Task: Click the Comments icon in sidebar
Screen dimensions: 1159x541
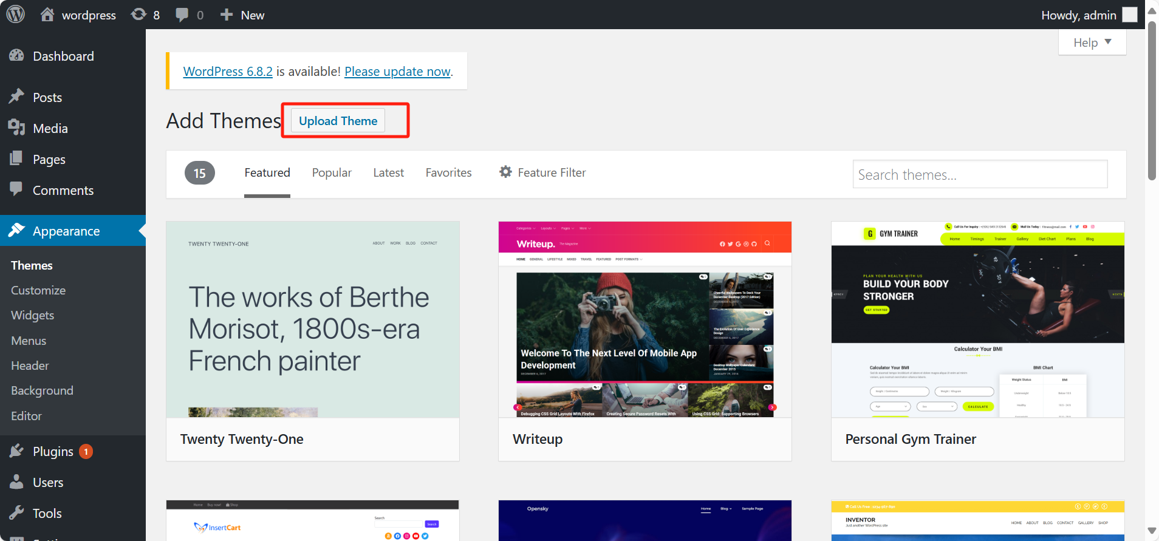Action: click(x=16, y=189)
